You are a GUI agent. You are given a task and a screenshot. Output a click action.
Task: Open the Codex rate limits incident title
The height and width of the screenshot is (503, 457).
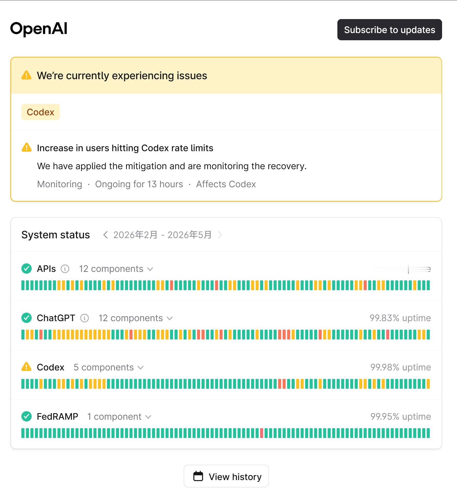tap(125, 148)
